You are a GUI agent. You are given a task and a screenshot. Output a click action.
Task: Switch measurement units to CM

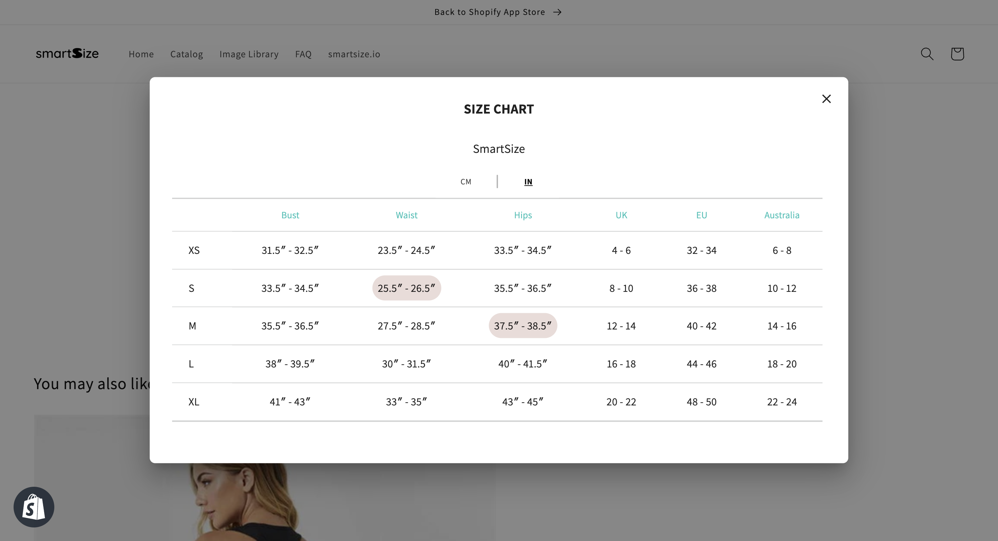[x=466, y=181]
